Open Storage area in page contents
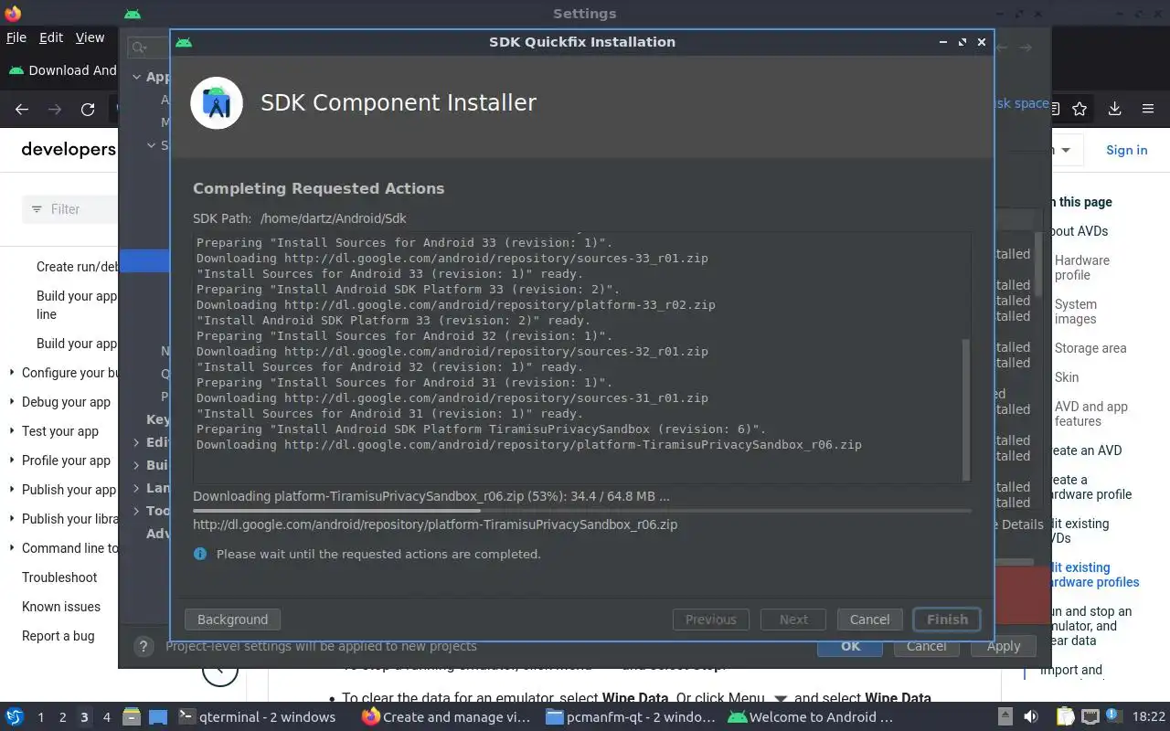 1090,348
